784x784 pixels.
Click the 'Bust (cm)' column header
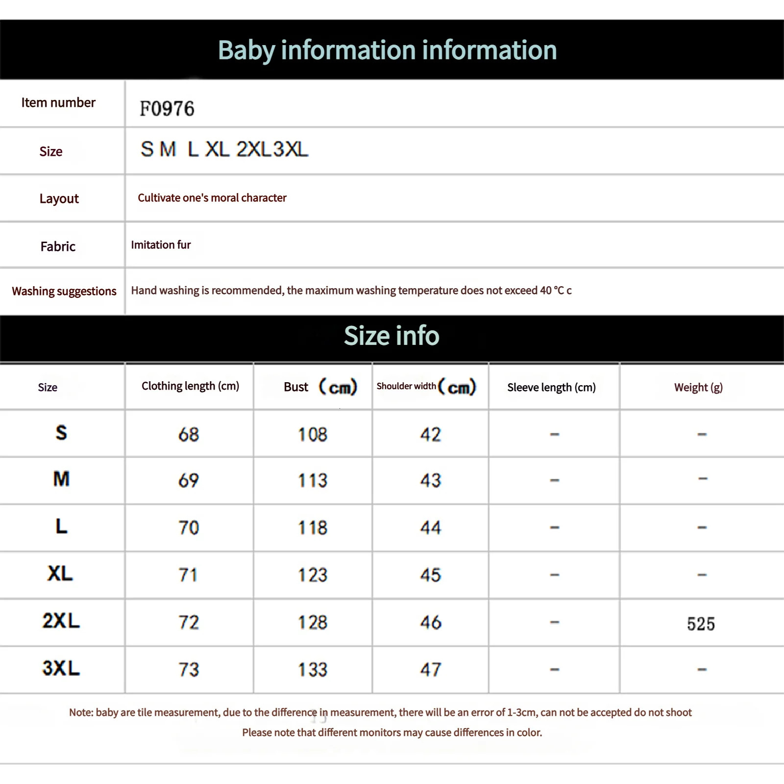[320, 387]
